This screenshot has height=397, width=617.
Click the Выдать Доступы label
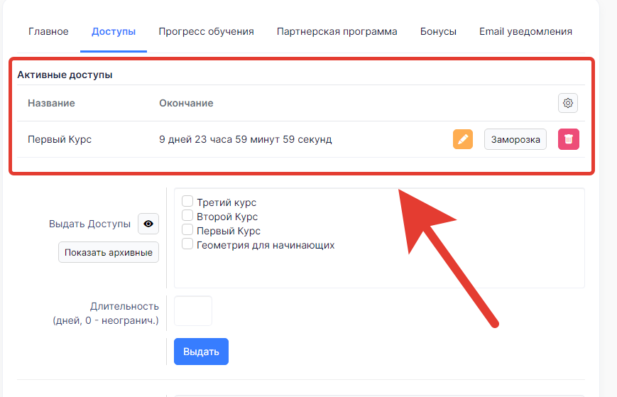[x=89, y=224]
